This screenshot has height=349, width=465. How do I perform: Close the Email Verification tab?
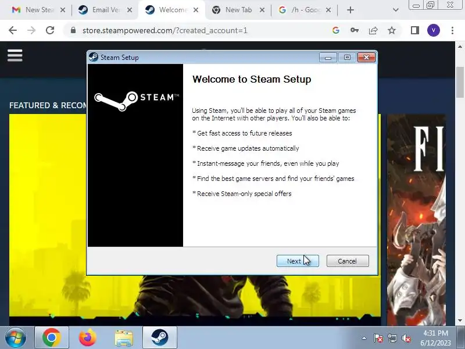130,10
